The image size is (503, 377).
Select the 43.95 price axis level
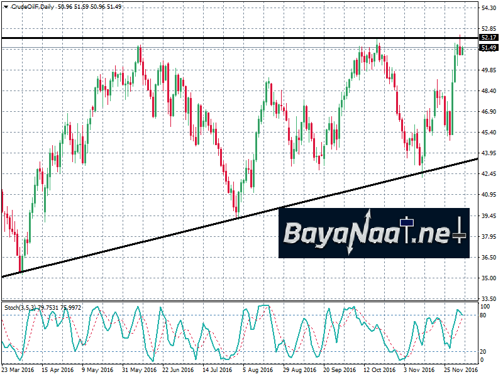tap(488, 153)
